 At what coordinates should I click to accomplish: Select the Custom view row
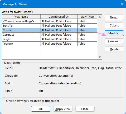[50, 30]
